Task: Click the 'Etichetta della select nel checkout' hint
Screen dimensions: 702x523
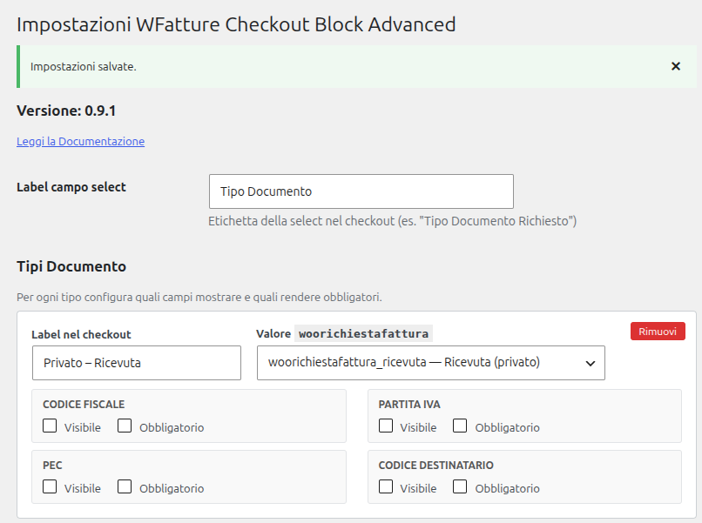Action: point(392,221)
